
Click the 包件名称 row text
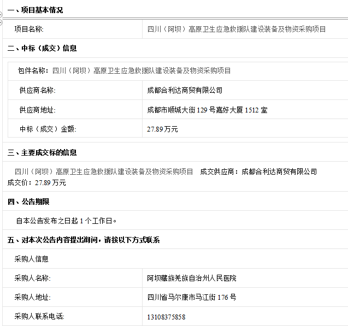click(x=124, y=71)
